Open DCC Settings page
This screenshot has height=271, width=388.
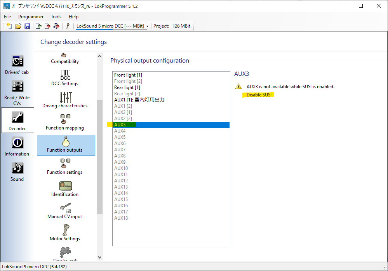click(x=65, y=78)
